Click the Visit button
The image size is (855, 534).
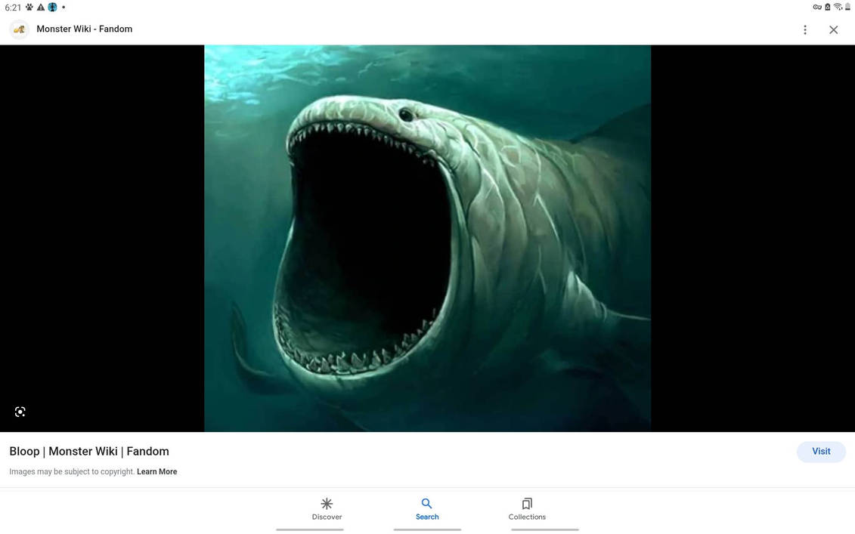point(821,451)
